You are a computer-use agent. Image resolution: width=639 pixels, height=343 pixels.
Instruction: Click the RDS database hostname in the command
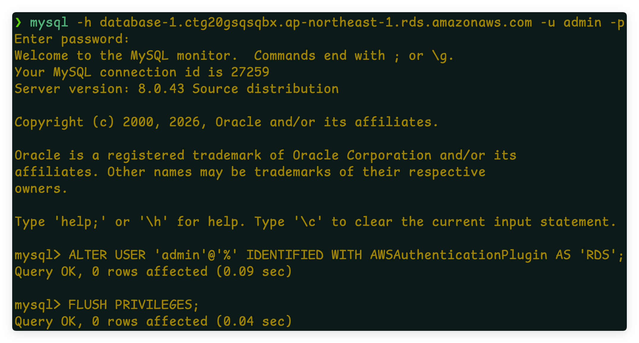coord(316,23)
